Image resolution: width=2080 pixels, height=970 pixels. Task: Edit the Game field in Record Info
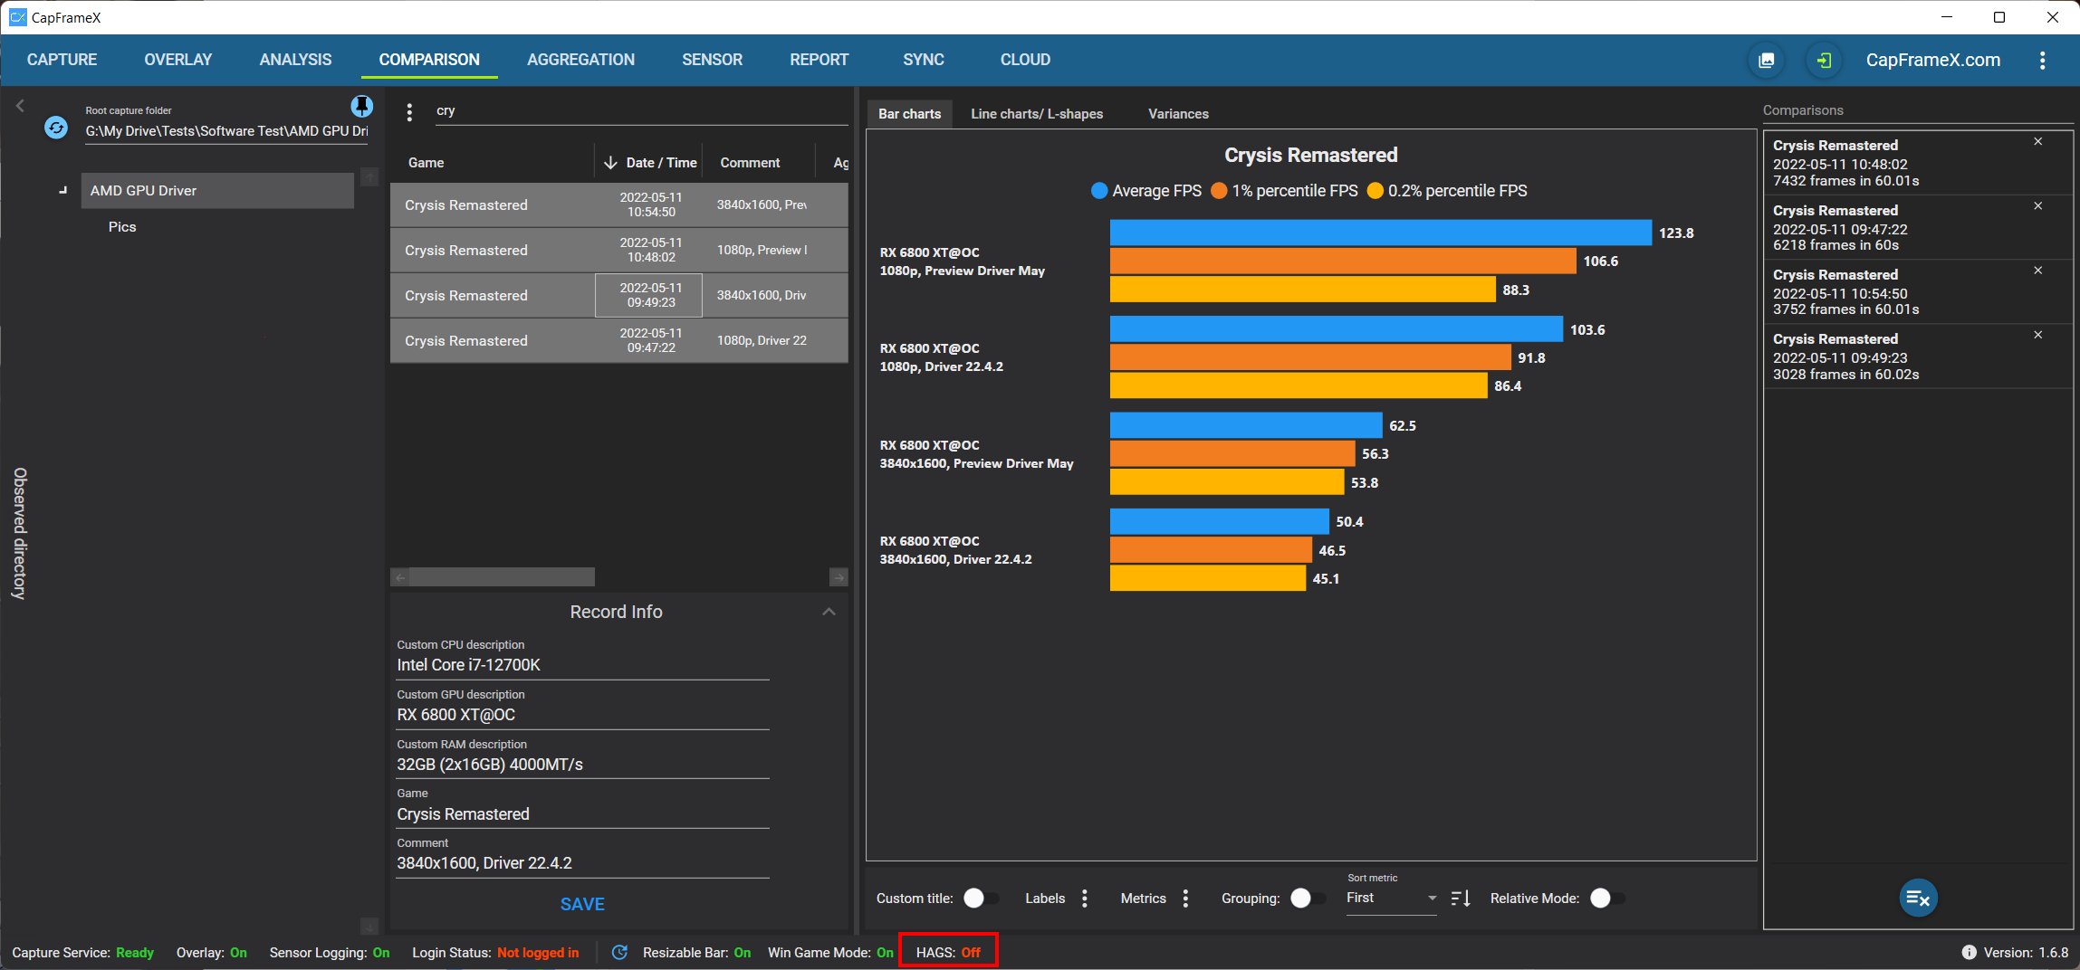[582, 814]
